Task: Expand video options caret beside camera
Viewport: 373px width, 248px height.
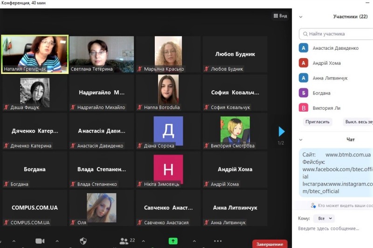Action: click(57, 241)
